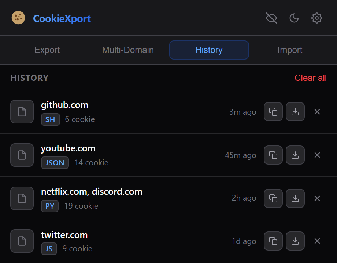337x263 pixels.
Task: Click the youtube.com file icon
Action: (x=22, y=155)
